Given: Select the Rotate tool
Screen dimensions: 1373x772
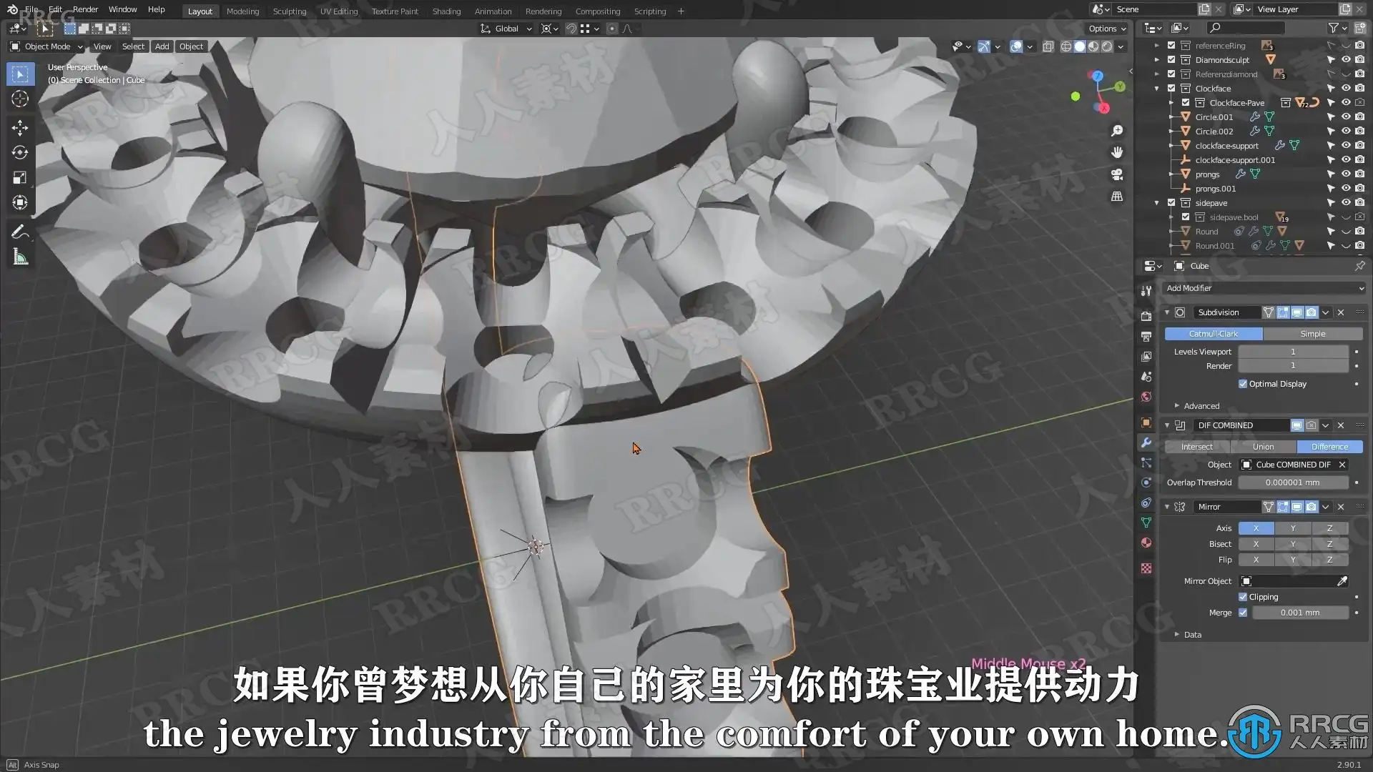Looking at the screenshot, I should [20, 152].
